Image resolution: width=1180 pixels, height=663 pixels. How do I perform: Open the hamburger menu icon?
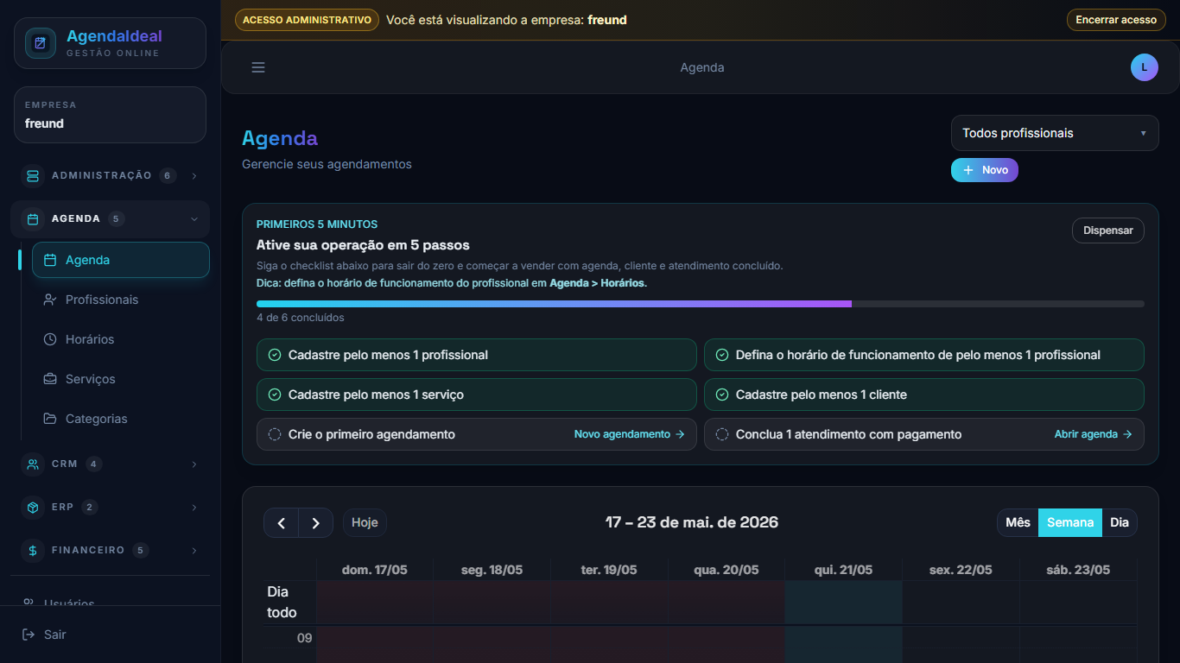[258, 67]
